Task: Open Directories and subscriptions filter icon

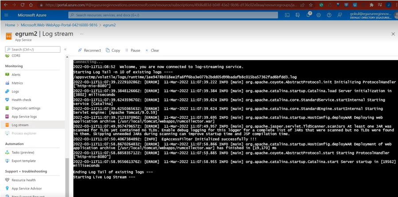Action: coord(298,15)
